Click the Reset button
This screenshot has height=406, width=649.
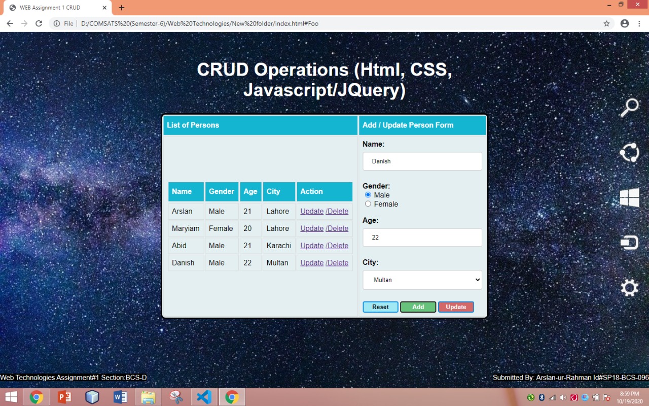click(380, 307)
